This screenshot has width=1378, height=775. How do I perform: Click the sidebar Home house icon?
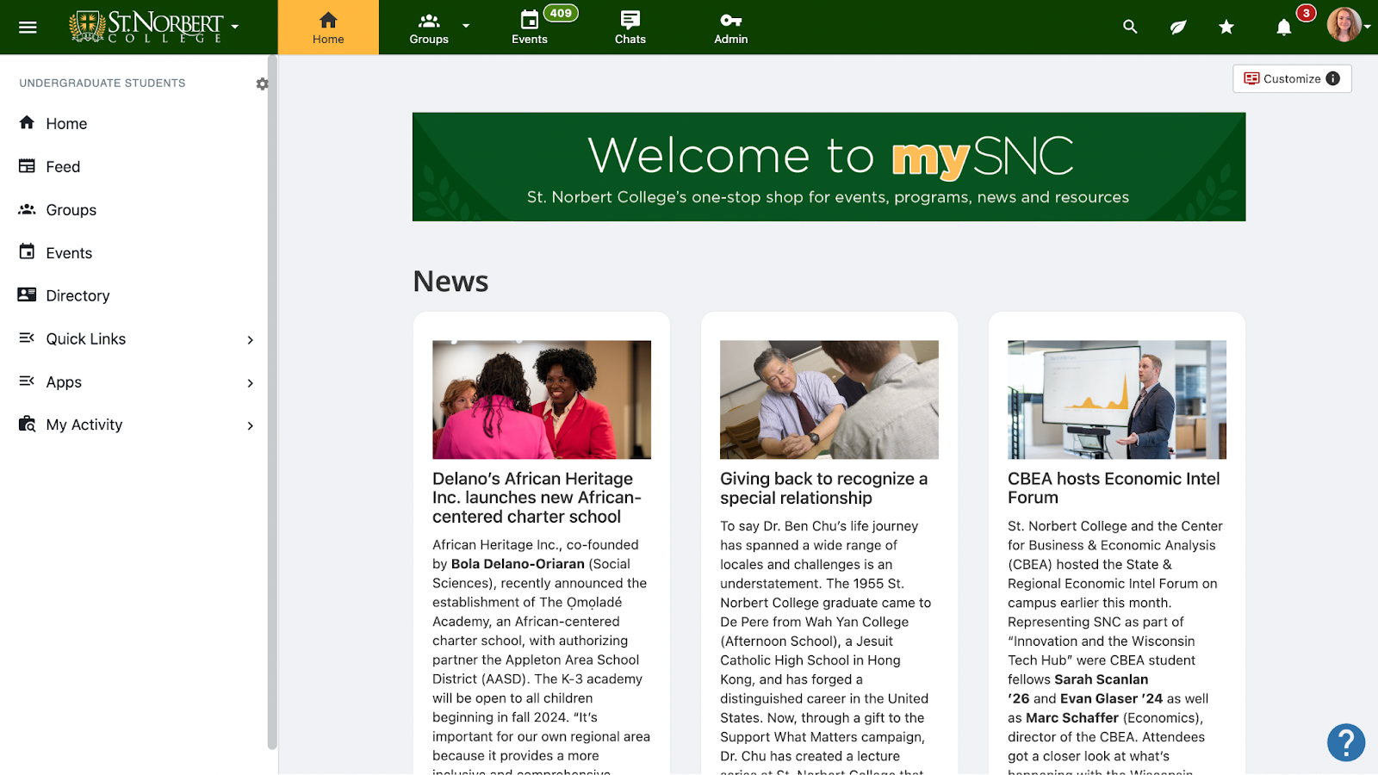(x=27, y=122)
